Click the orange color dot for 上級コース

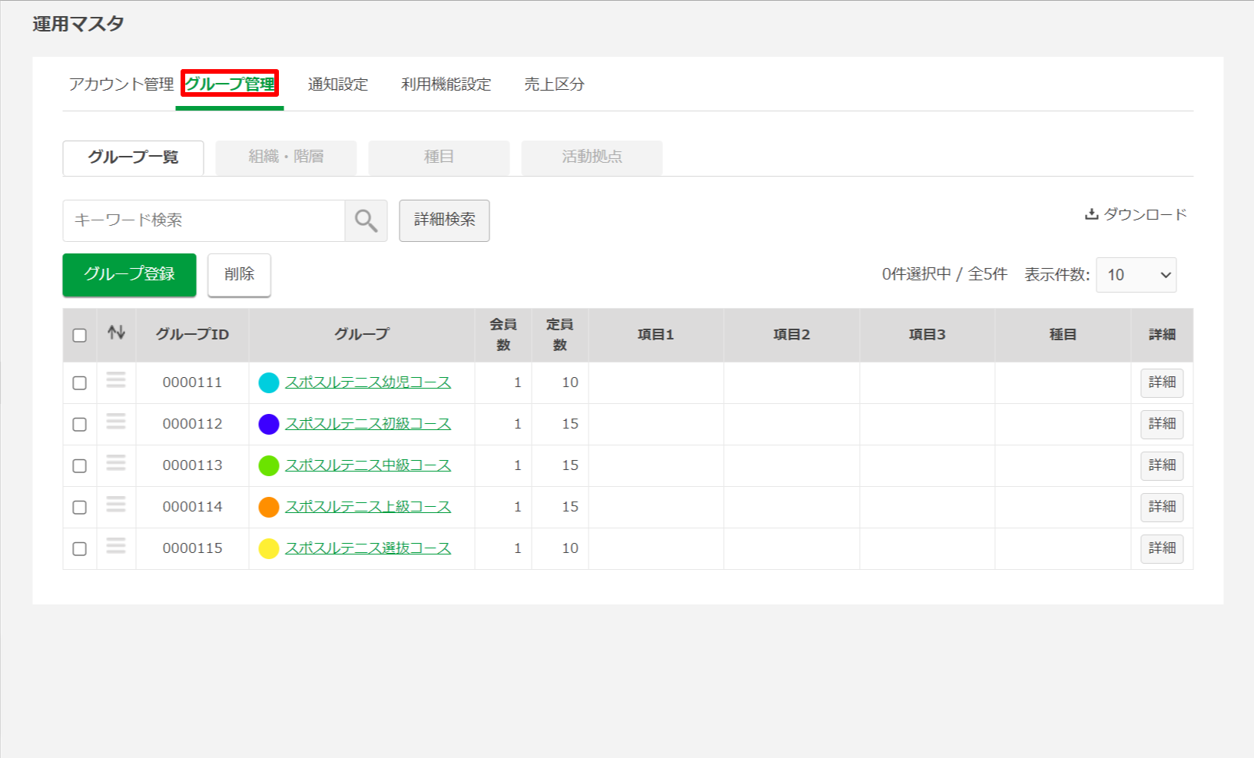[269, 507]
